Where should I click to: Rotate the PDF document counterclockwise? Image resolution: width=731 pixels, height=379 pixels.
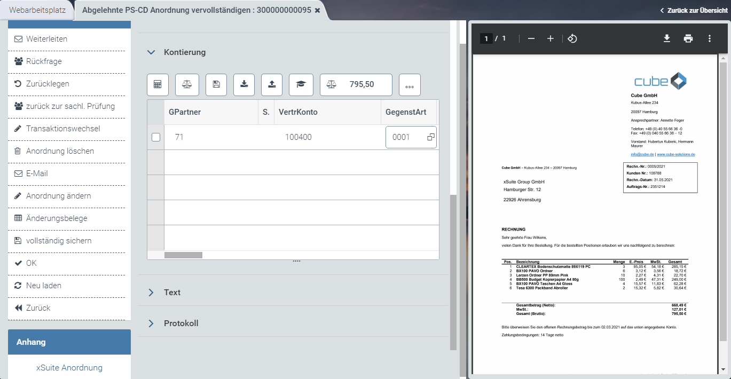coord(572,38)
